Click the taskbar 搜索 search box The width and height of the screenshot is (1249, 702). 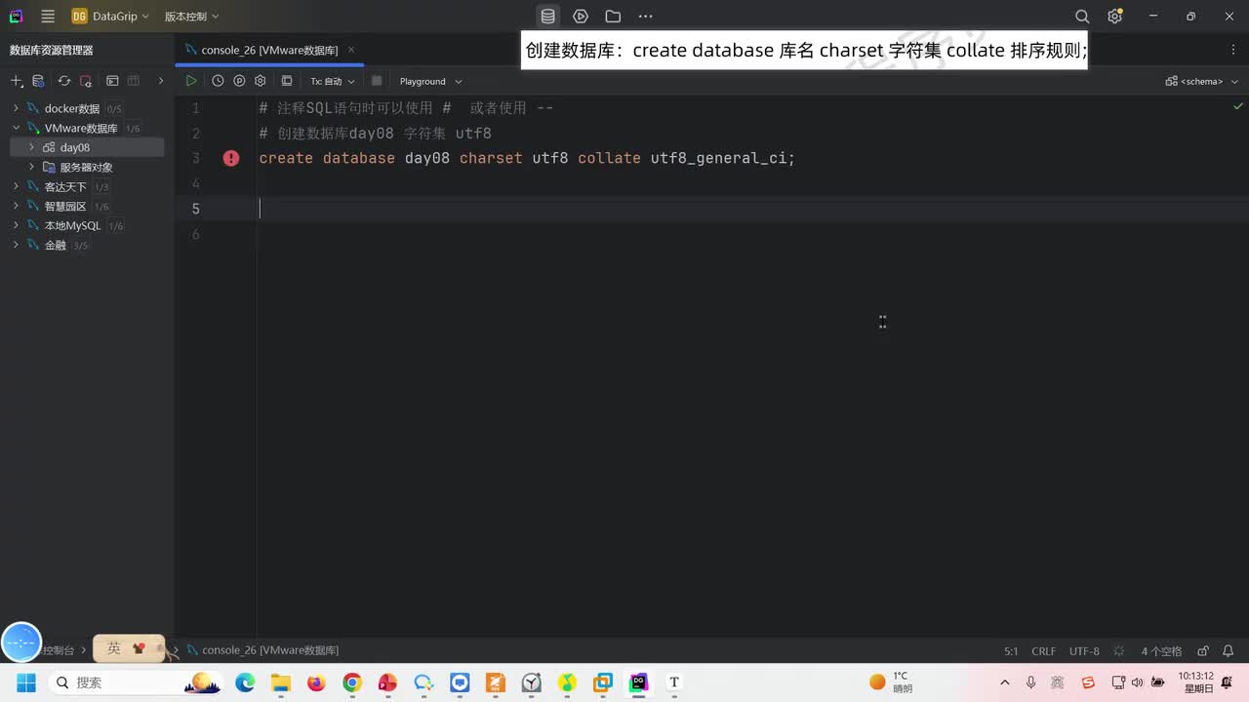tap(136, 682)
